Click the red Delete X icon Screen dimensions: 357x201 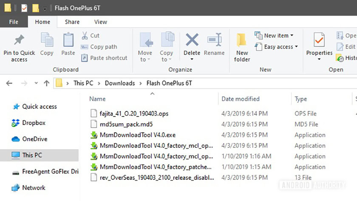(x=192, y=40)
